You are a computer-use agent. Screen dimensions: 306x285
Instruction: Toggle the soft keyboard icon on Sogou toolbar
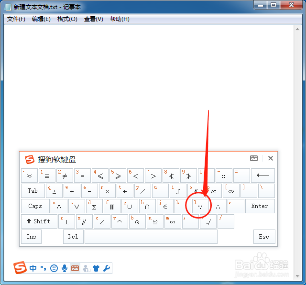tap(75, 268)
